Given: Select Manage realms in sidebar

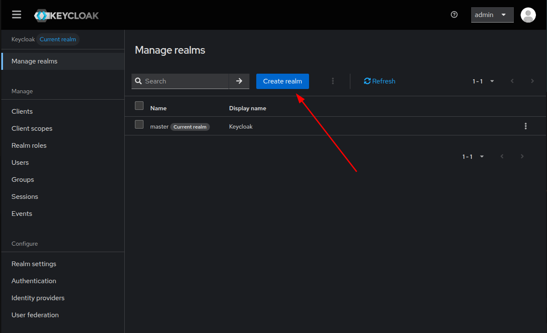Looking at the screenshot, I should tap(63, 61).
